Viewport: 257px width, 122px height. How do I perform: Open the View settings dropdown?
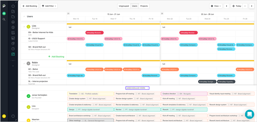point(216,6)
